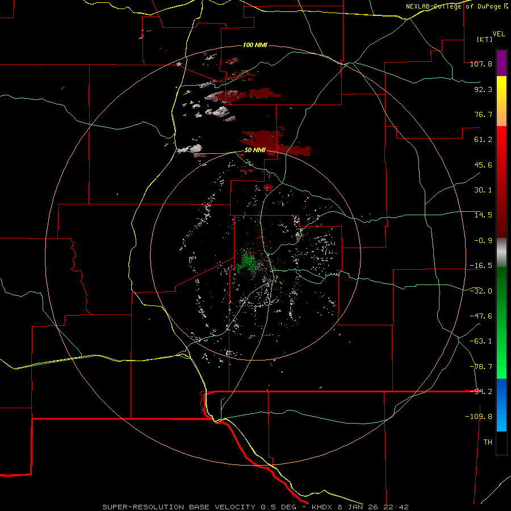Screen dimensions: 511x511
Task: Select the 76.7 legend value
Action: click(483, 114)
